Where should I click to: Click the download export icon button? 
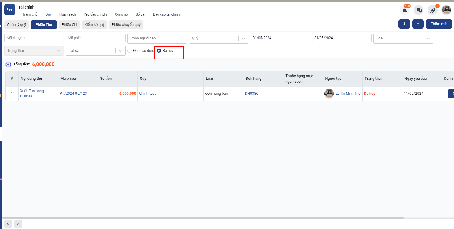404,24
